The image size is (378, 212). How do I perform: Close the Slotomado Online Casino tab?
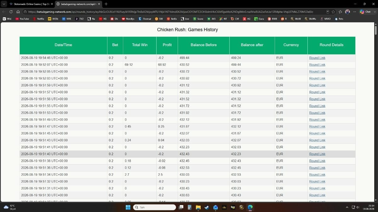click(52, 4)
